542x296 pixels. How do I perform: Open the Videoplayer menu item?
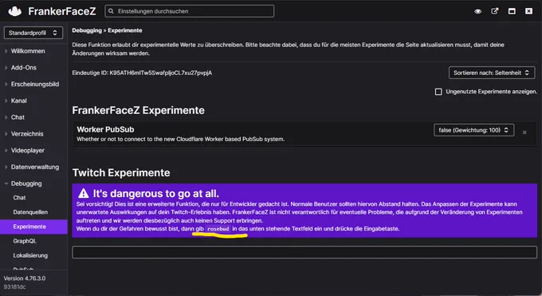tap(28, 151)
